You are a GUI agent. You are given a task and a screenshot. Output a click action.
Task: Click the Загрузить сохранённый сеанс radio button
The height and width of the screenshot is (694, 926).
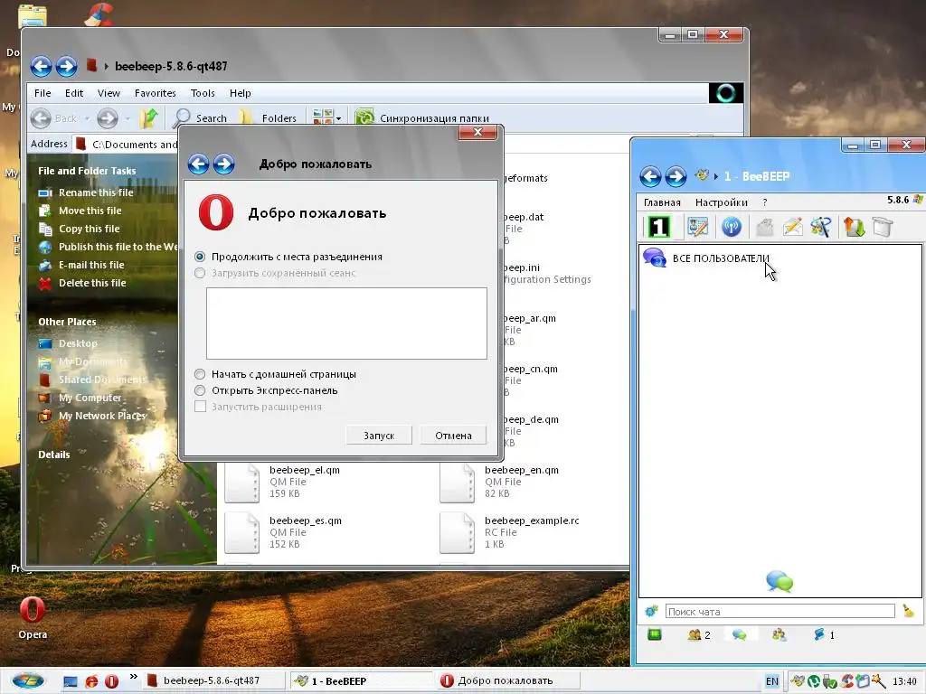tap(200, 273)
